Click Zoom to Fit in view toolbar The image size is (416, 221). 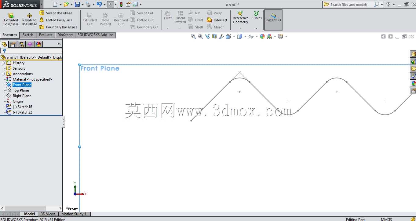pos(193,36)
